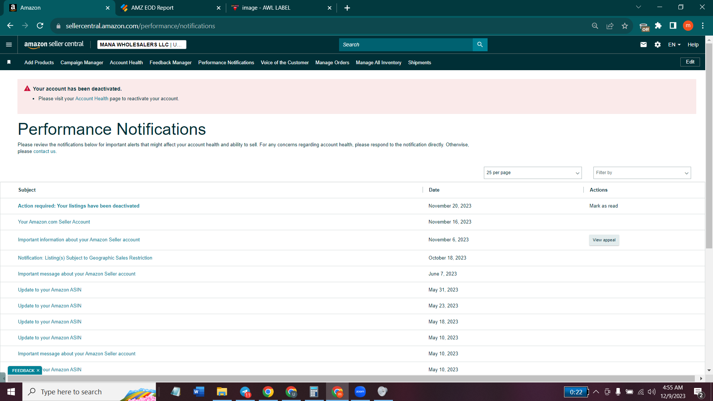Click the Amazon Seller Central logo
Screen dimensions: 713x401
tap(54, 45)
